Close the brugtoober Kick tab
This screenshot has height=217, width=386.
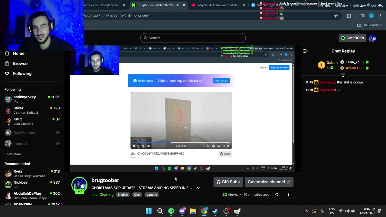[184, 5]
